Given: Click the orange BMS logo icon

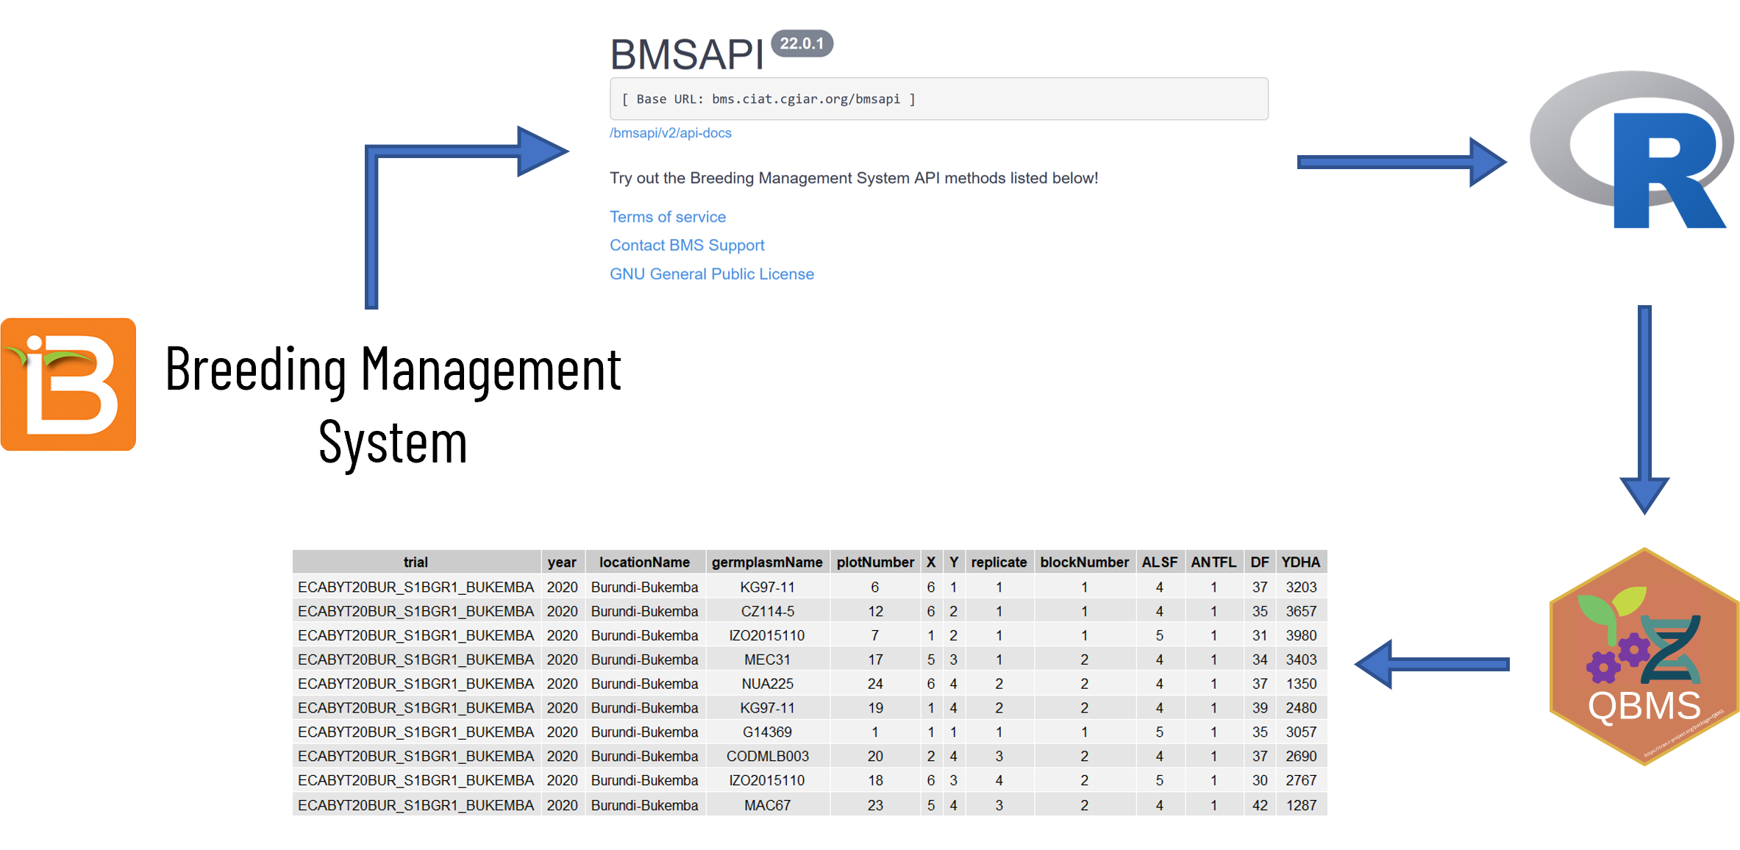Looking at the screenshot, I should tap(68, 385).
